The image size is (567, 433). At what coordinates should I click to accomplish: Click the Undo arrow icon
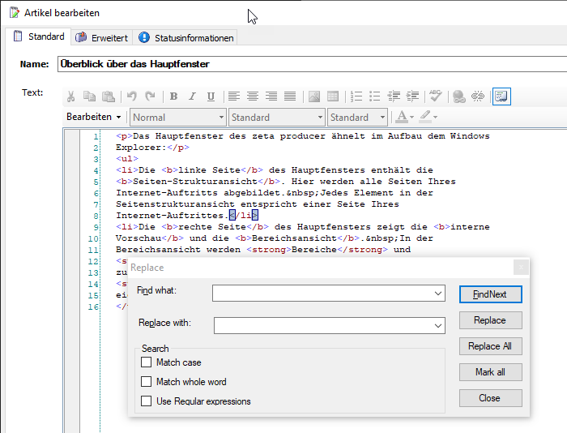click(x=131, y=96)
